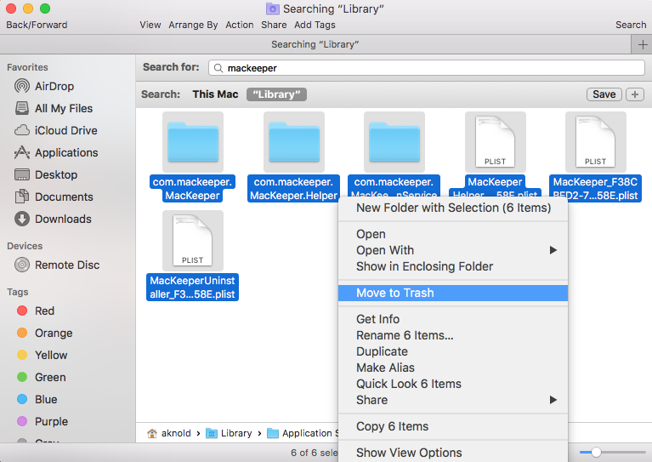Choose New Folder with Selection (6 Items)
This screenshot has height=462, width=652.
tap(453, 208)
